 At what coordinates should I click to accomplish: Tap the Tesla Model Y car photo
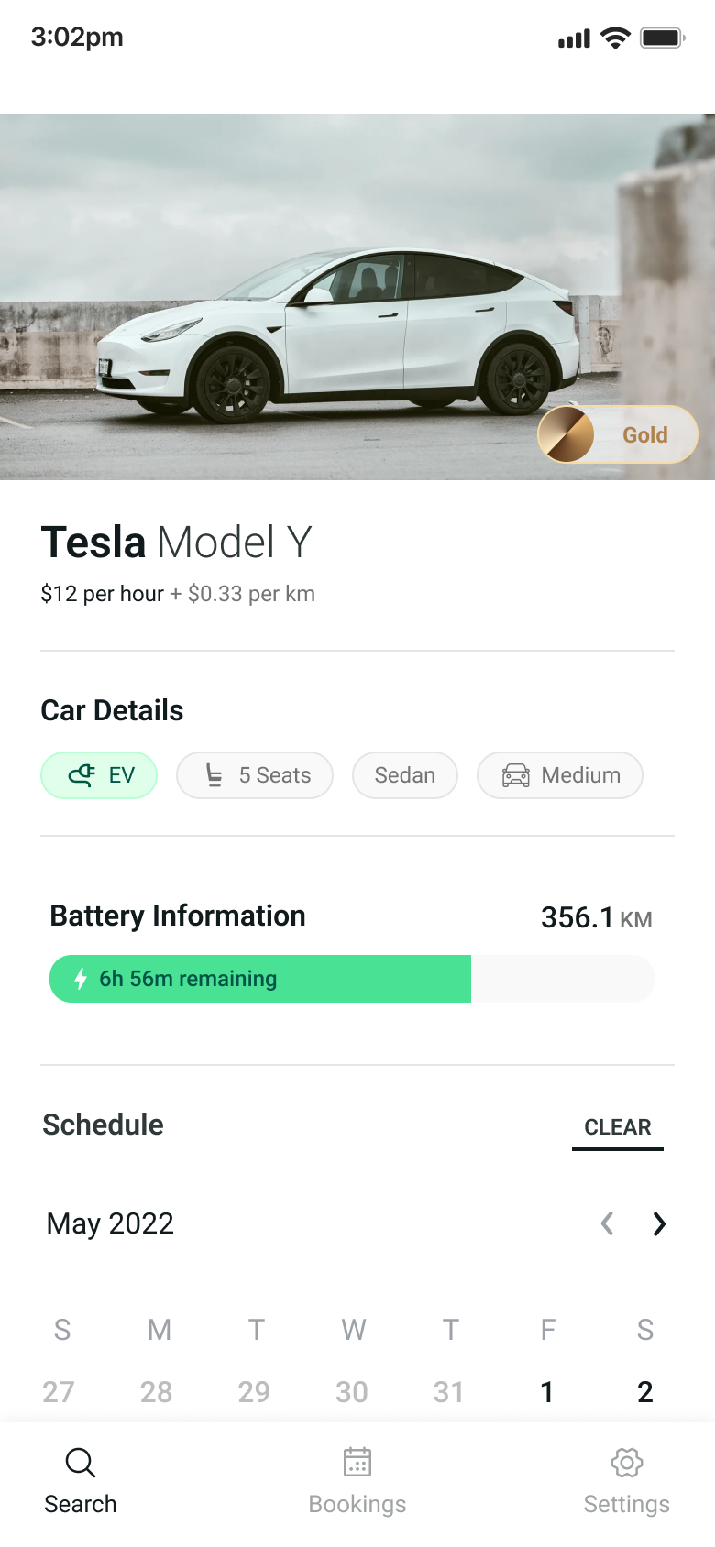tap(339, 312)
